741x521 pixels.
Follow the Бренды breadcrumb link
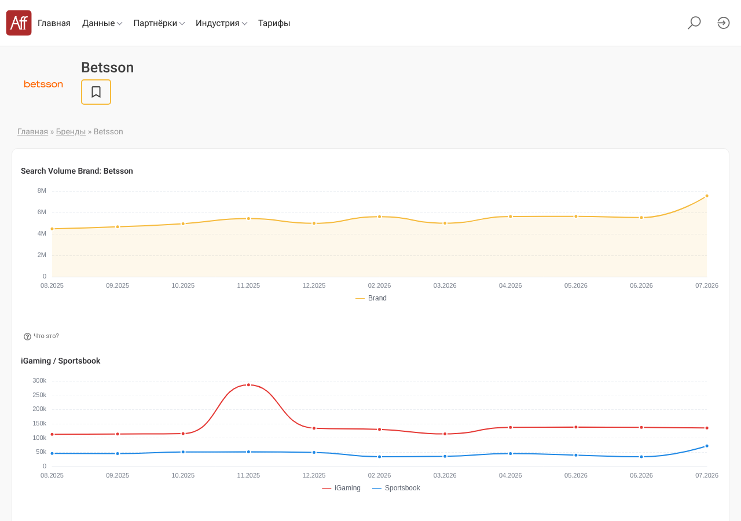(71, 131)
